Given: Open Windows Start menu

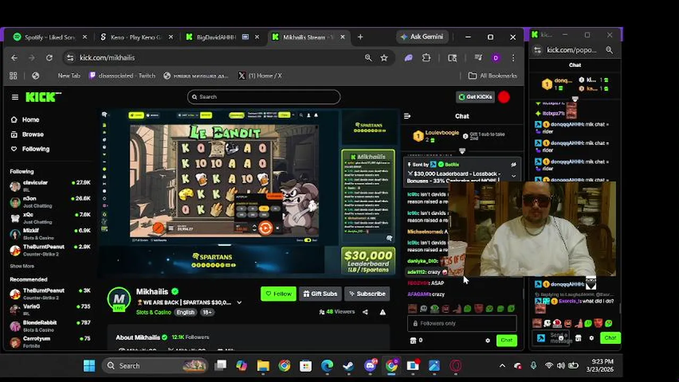Looking at the screenshot, I should [x=89, y=366].
